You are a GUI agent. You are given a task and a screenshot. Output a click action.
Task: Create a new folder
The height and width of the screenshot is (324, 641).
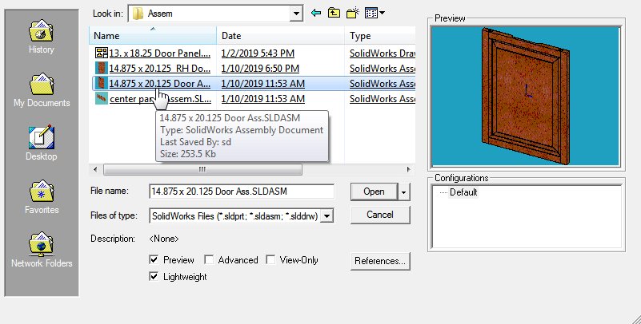tap(352, 13)
